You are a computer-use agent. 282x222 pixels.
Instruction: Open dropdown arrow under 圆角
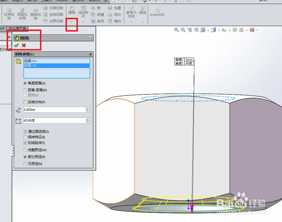coord(72,22)
